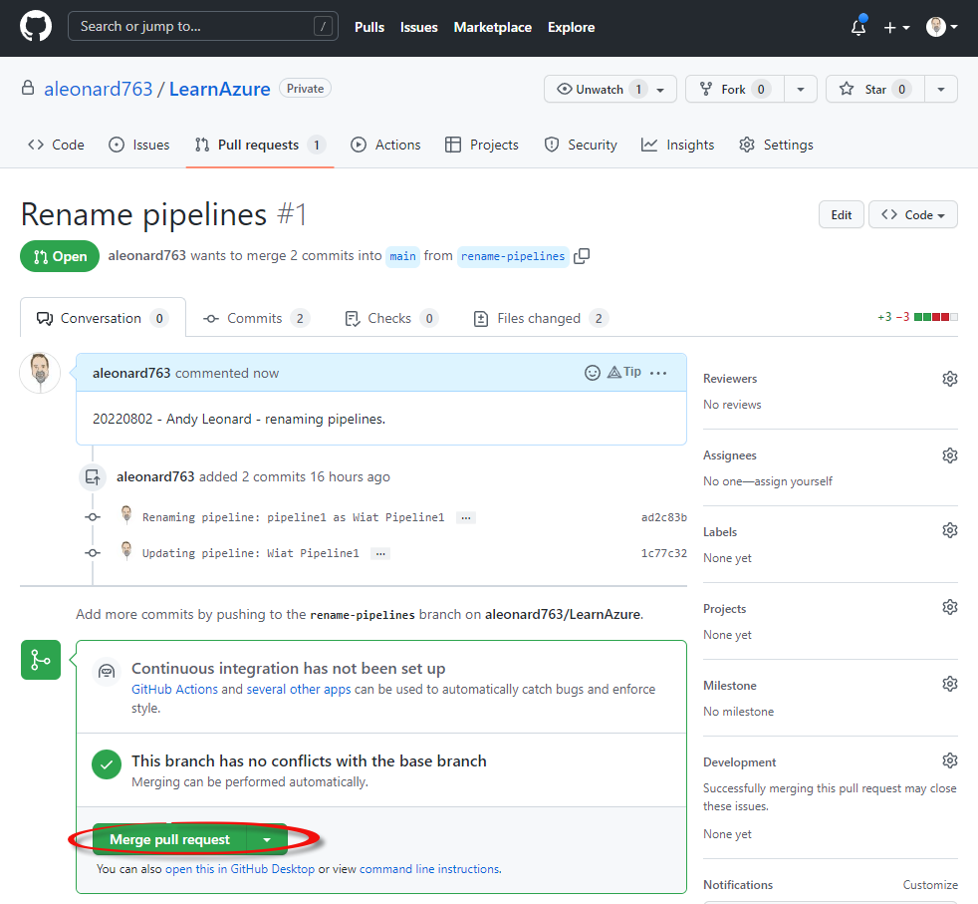The height and width of the screenshot is (904, 978).
Task: Open the Pull requests tab
Action: pyautogui.click(x=260, y=145)
